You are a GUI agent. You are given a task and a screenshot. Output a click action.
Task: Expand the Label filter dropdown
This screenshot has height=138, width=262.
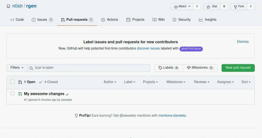pos(130,82)
